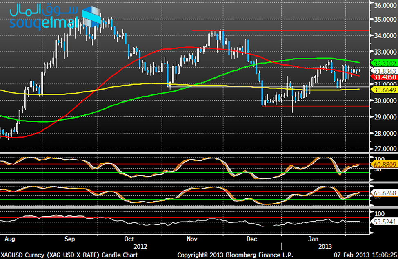Select the orange 69.8809 indicator value tag
Screen dimensions: 398x259
pyautogui.click(x=385, y=165)
